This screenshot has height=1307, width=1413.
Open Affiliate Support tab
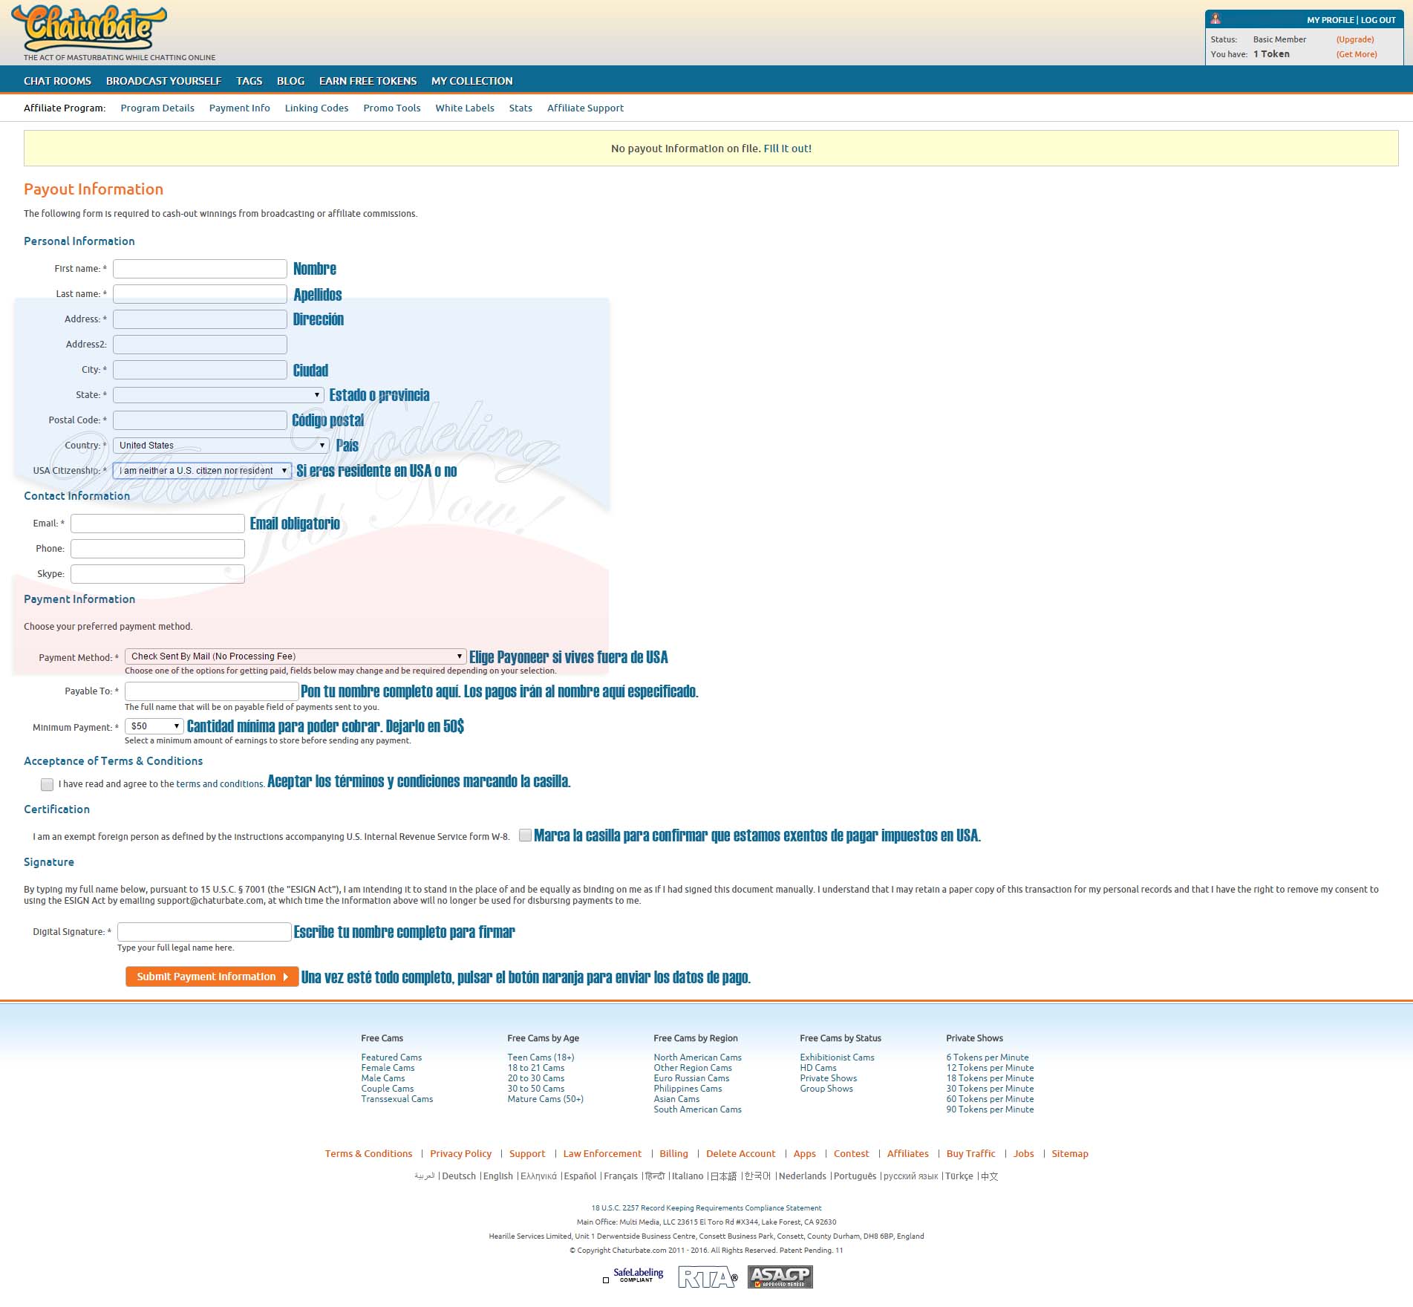[x=585, y=108]
